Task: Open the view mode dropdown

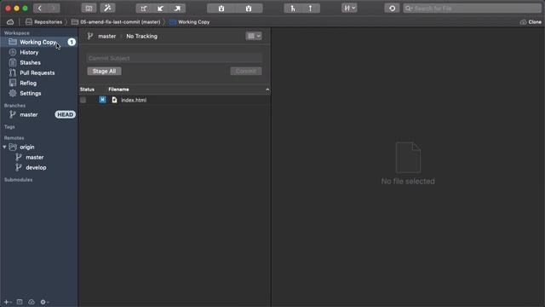Action: tap(254, 36)
